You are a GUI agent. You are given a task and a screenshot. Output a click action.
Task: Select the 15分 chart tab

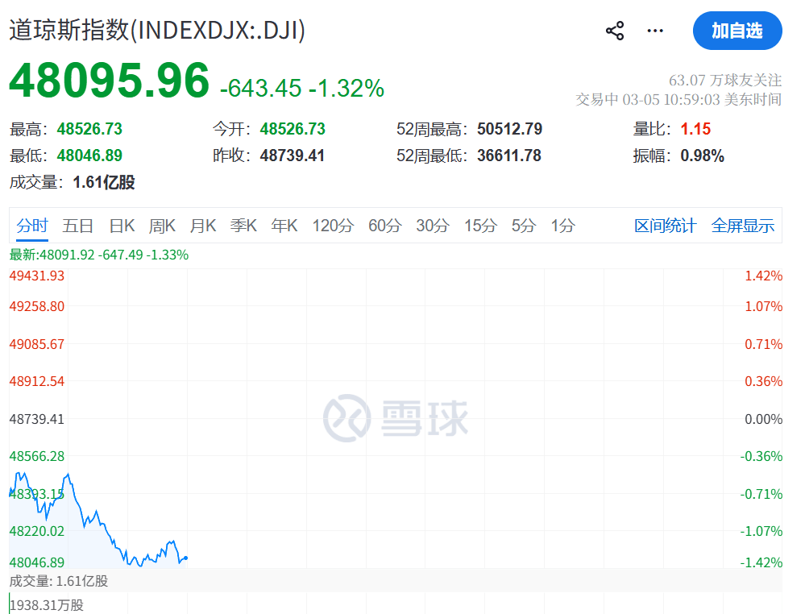pos(479,226)
